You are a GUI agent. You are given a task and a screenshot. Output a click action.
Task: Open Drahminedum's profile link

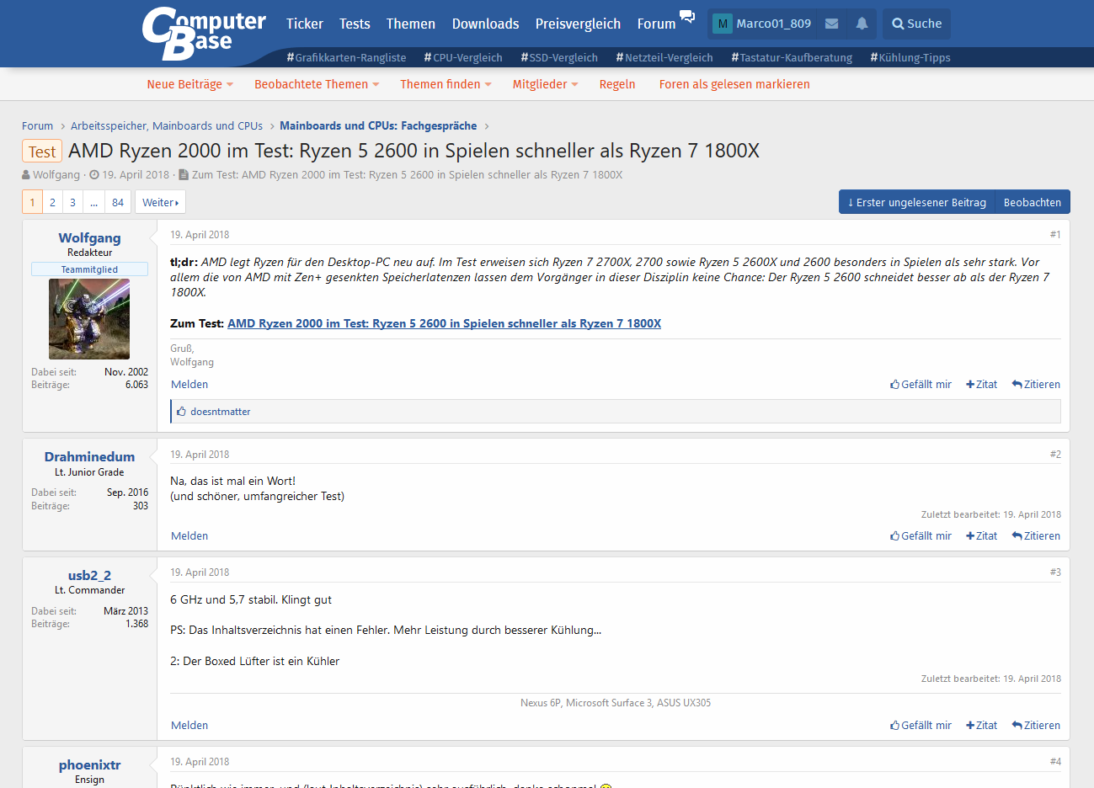[89, 457]
